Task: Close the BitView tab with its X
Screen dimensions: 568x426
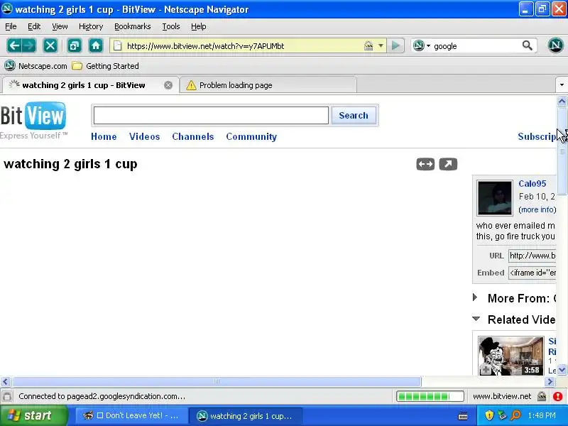Action: [x=168, y=85]
